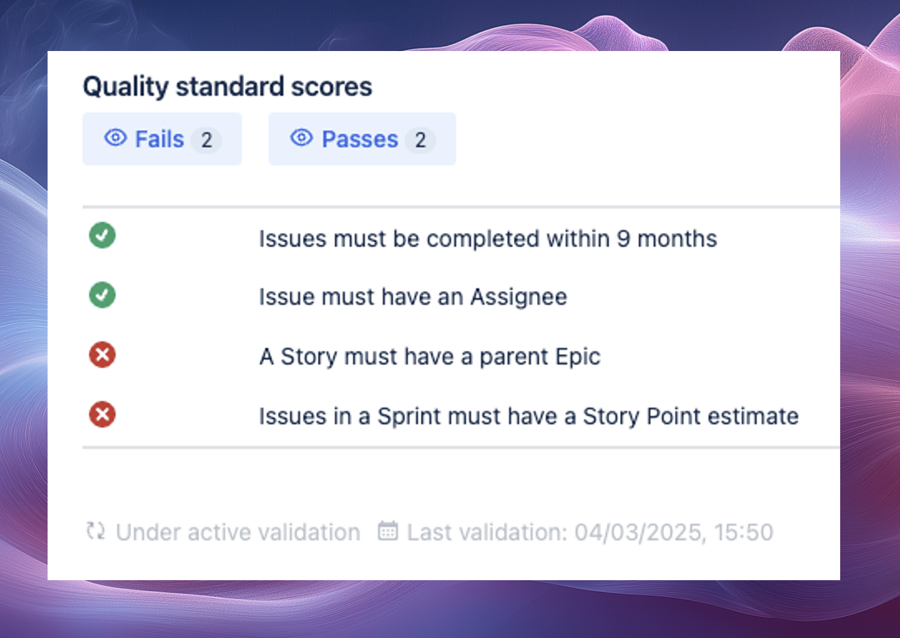Open Sprint Story Point estimate standard

(x=528, y=416)
